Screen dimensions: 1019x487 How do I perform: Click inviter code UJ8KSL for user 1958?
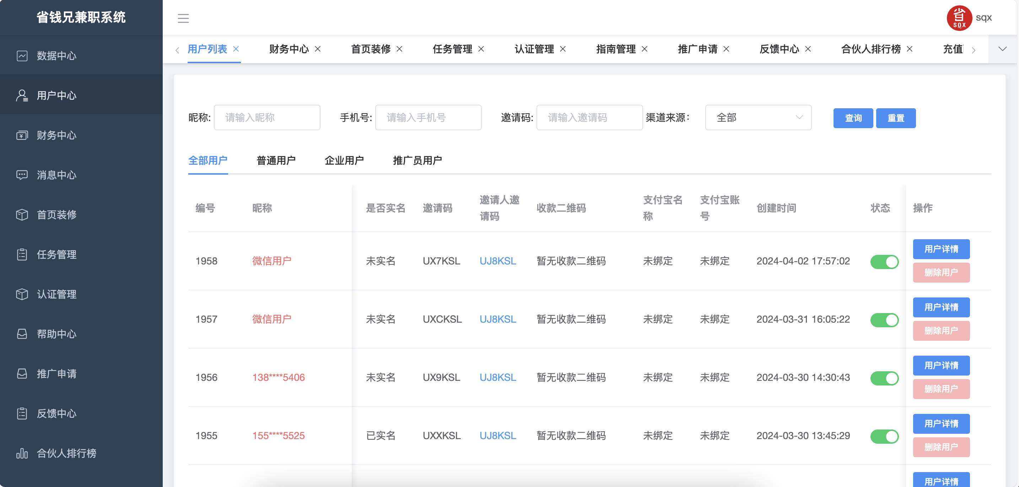(498, 261)
